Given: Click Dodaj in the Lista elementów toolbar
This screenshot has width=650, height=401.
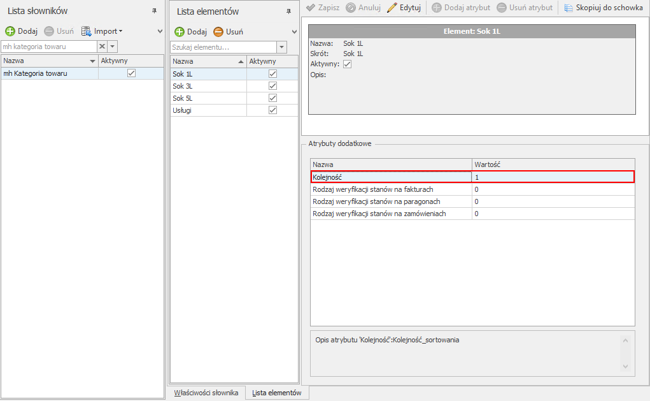Looking at the screenshot, I should (190, 31).
